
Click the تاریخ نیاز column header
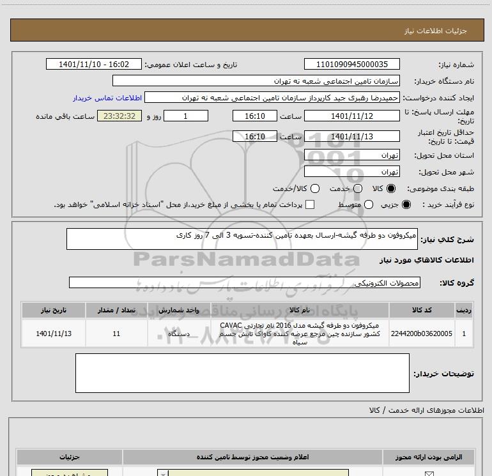53,310
